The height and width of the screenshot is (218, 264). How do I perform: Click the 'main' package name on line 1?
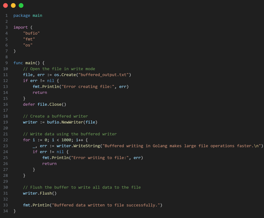click(37, 15)
